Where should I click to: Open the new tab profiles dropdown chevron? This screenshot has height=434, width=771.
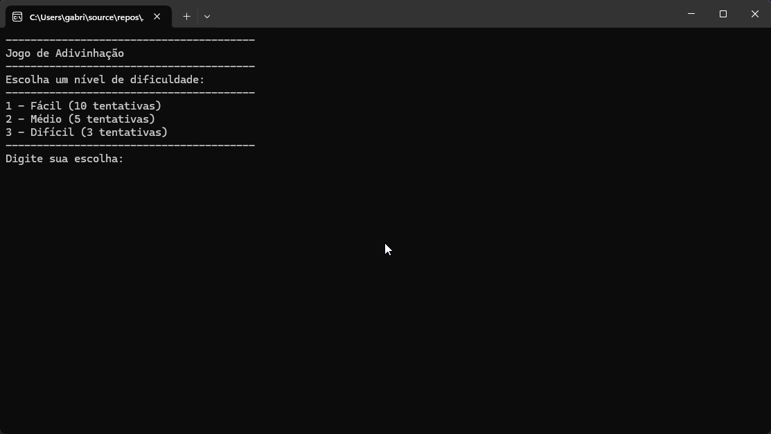click(207, 17)
